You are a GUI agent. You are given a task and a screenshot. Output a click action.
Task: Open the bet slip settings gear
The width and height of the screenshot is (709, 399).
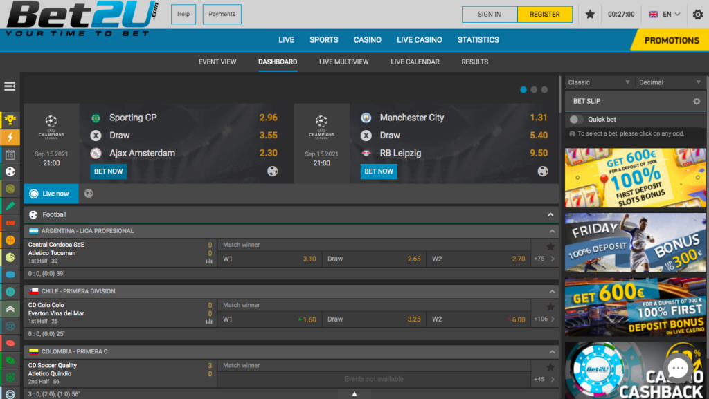(697, 101)
